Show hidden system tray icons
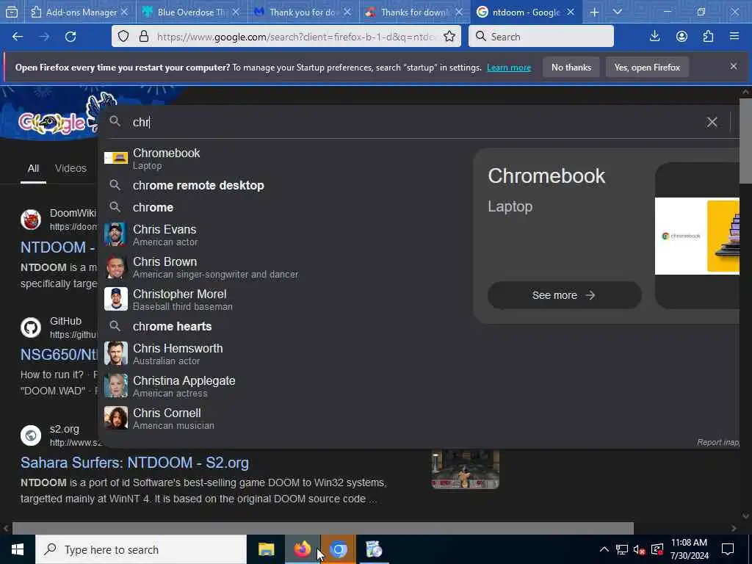This screenshot has width=752, height=564. 604,549
